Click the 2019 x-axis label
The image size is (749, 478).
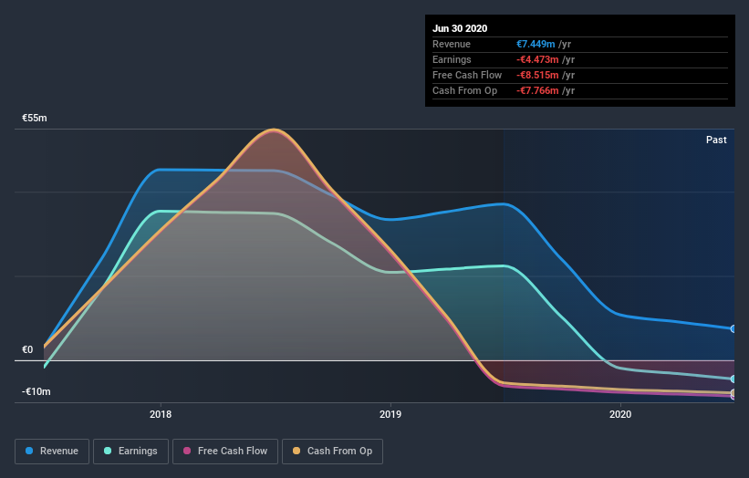pos(390,414)
